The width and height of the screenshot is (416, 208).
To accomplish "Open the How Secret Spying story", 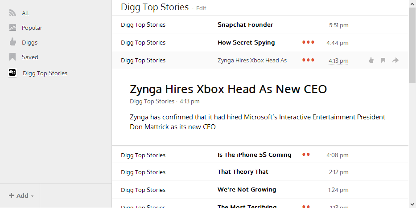I will [246, 43].
